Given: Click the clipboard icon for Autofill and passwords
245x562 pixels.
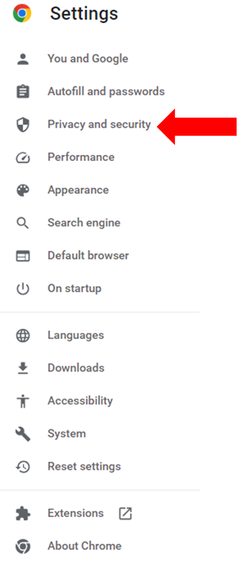Looking at the screenshot, I should pyautogui.click(x=23, y=91).
